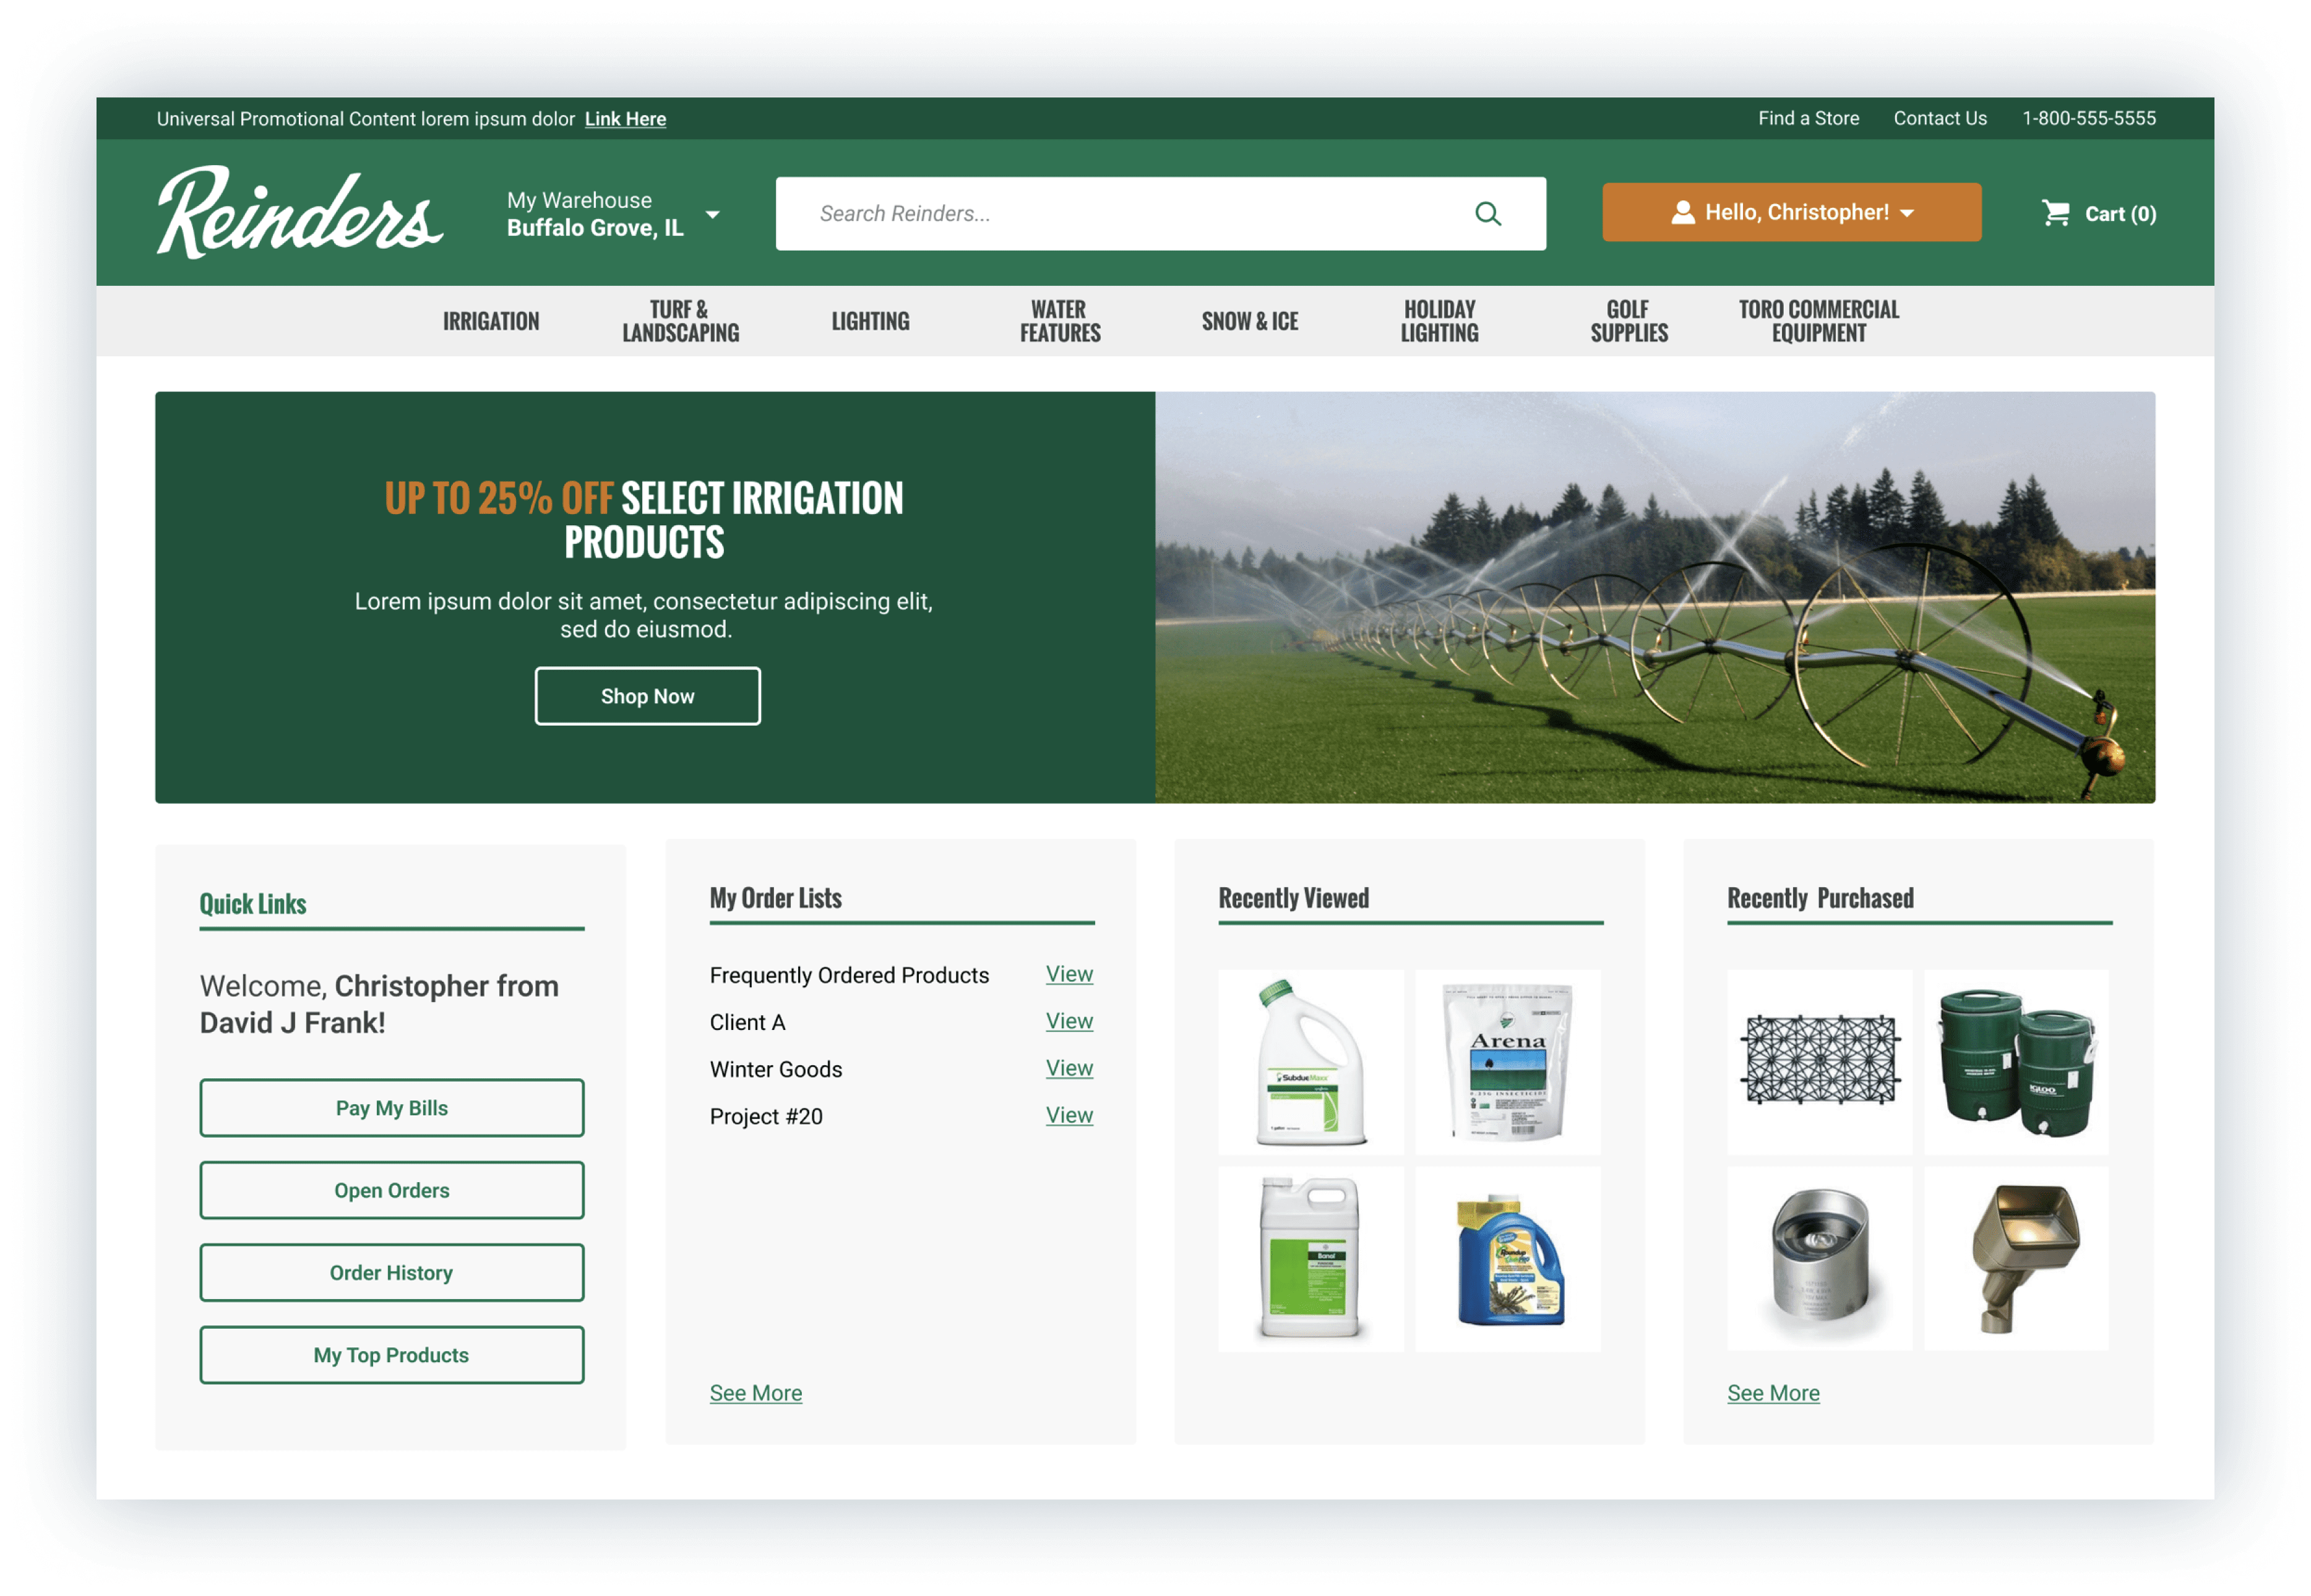Click Pay My Bills

[392, 1108]
